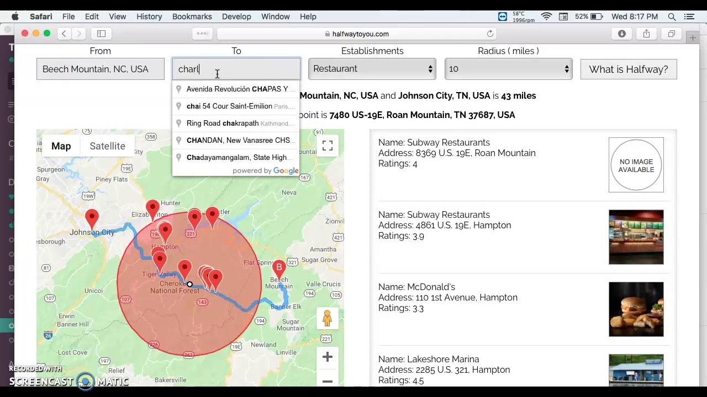707x397 pixels.
Task: Open the Edit menu
Action: click(92, 17)
